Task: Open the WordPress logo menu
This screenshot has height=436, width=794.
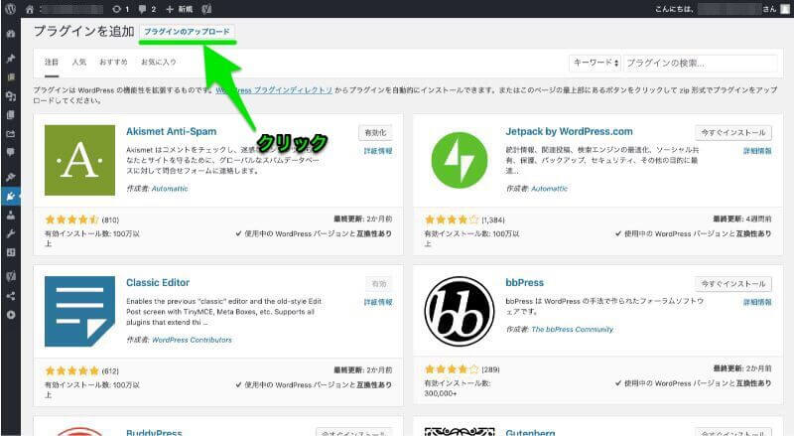Action: point(10,9)
